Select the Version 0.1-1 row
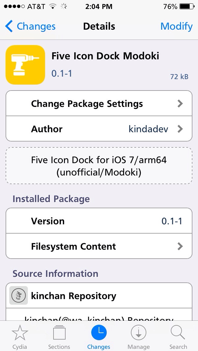The image size is (198, 351). pos(99,221)
